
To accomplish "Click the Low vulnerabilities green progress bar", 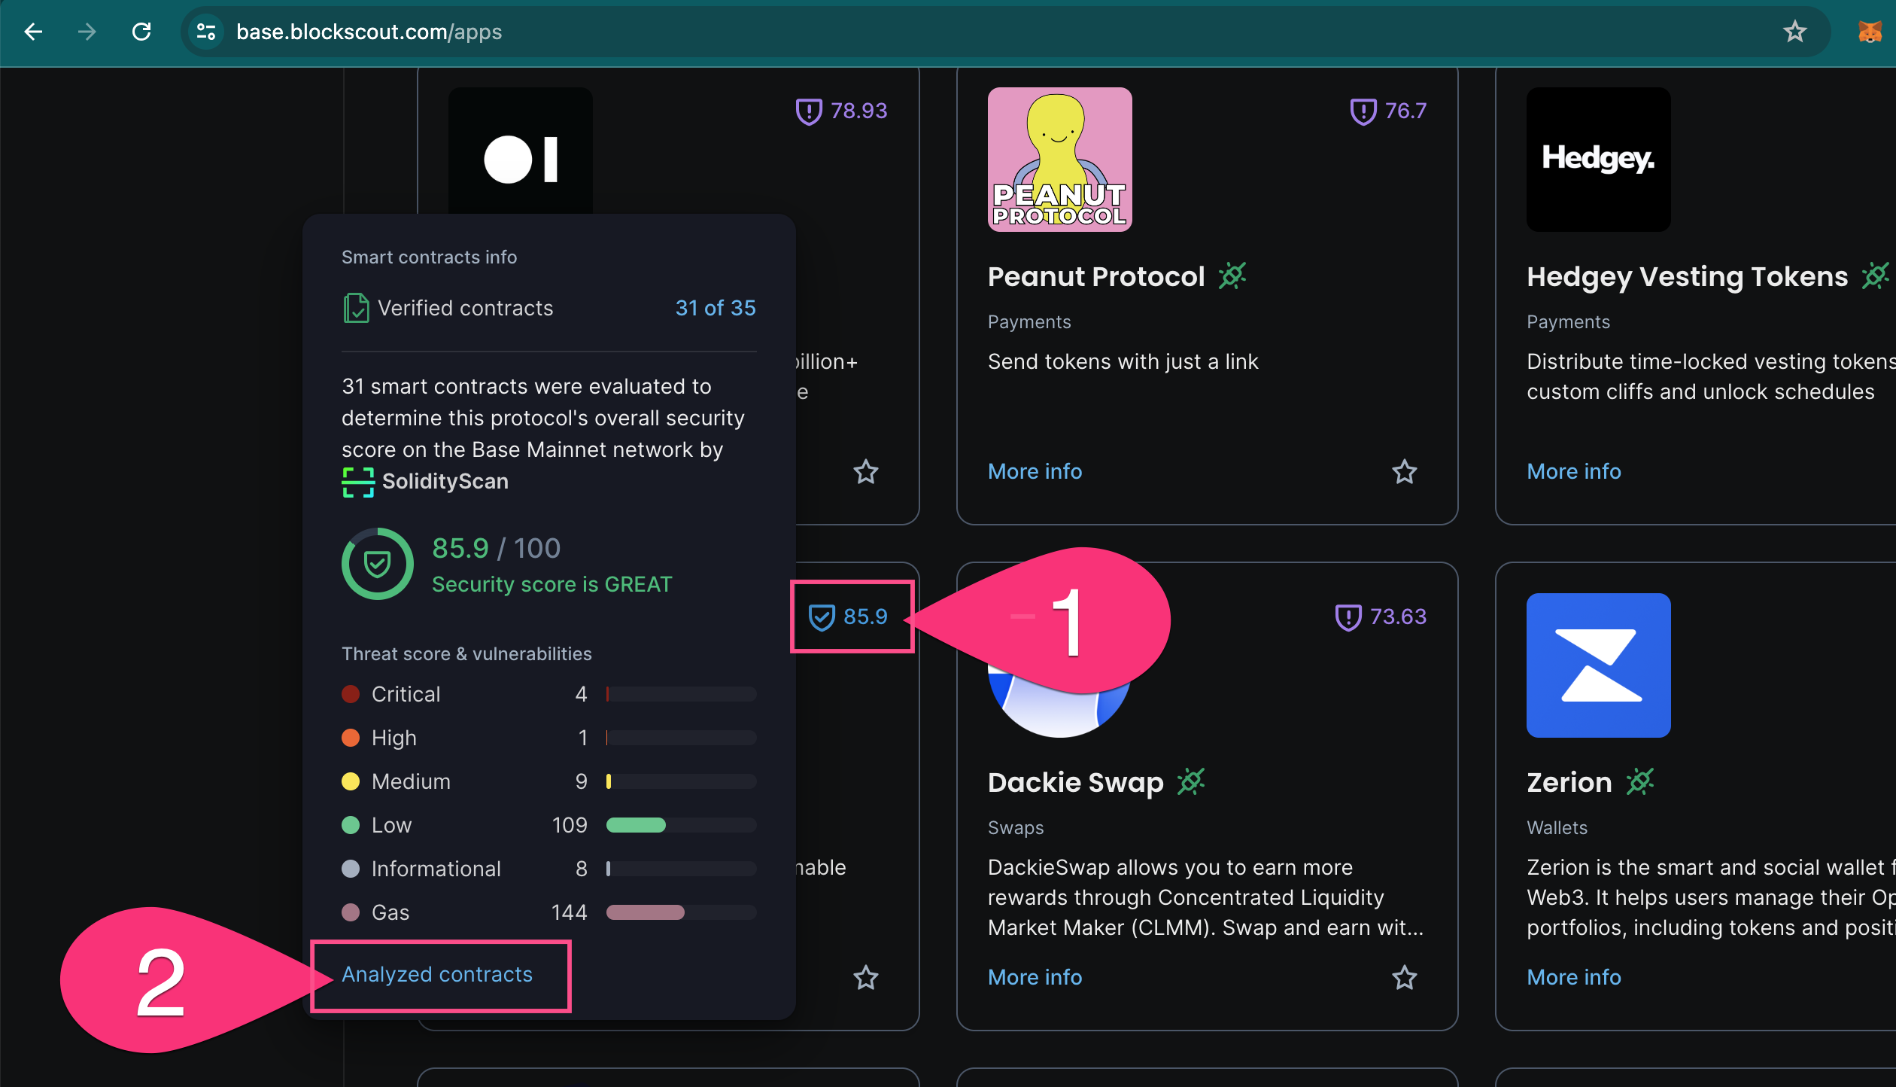I will (x=636, y=825).
